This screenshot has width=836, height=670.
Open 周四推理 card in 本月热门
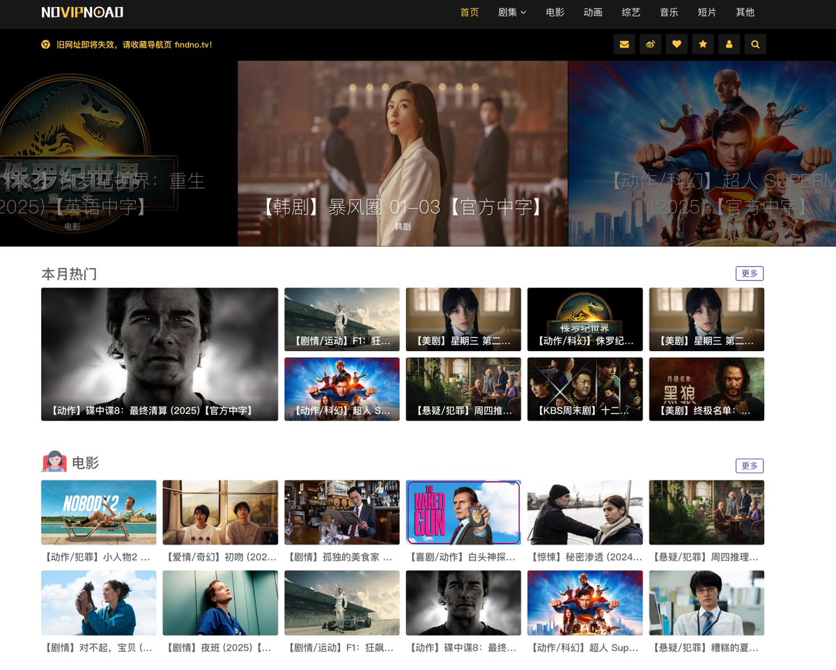(463, 389)
